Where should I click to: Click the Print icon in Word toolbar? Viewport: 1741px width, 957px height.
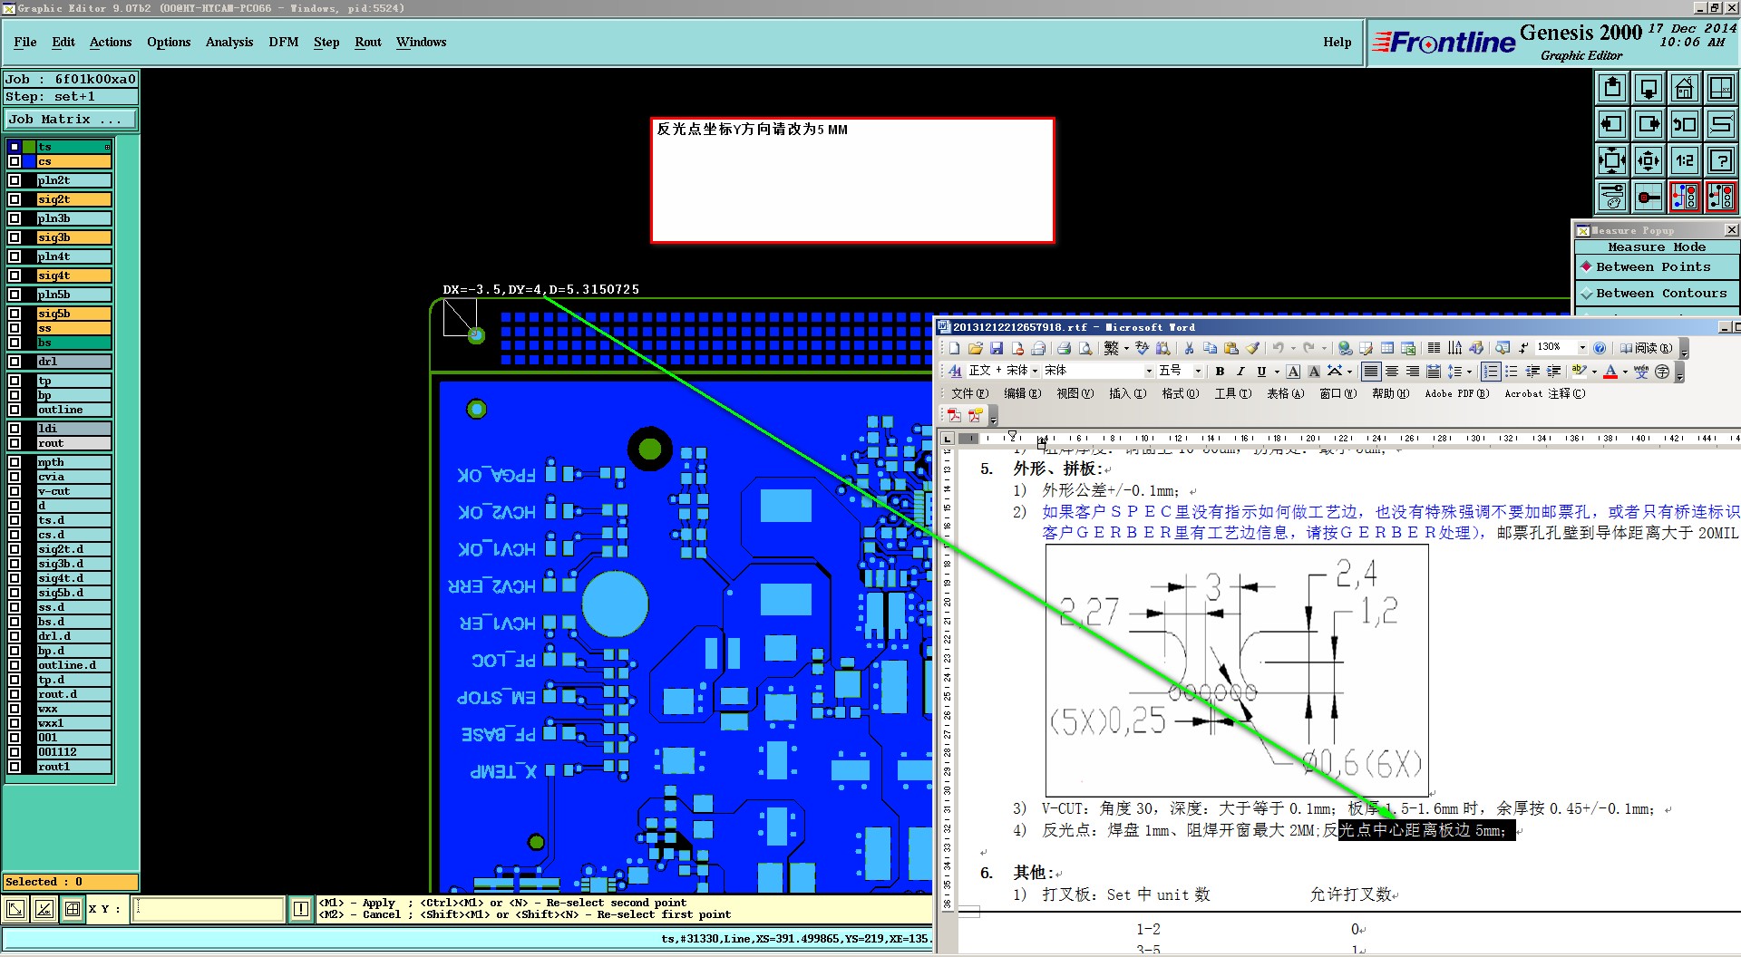coord(1064,348)
